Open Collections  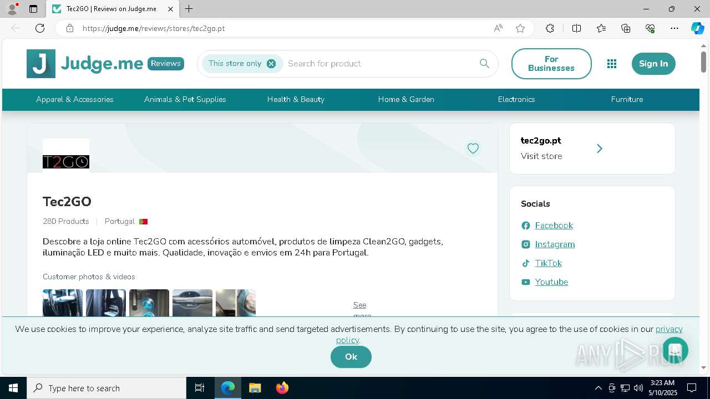tap(626, 28)
